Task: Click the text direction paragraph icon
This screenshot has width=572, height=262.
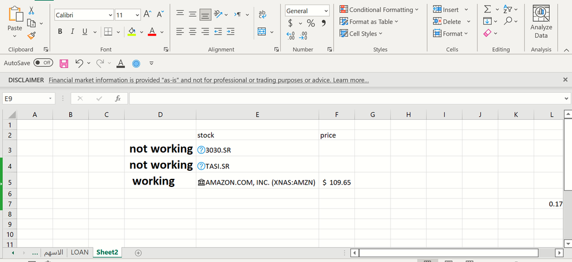Action: pos(238,14)
